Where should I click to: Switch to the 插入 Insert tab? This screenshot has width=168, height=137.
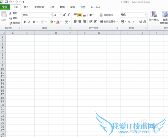click(x=26, y=7)
